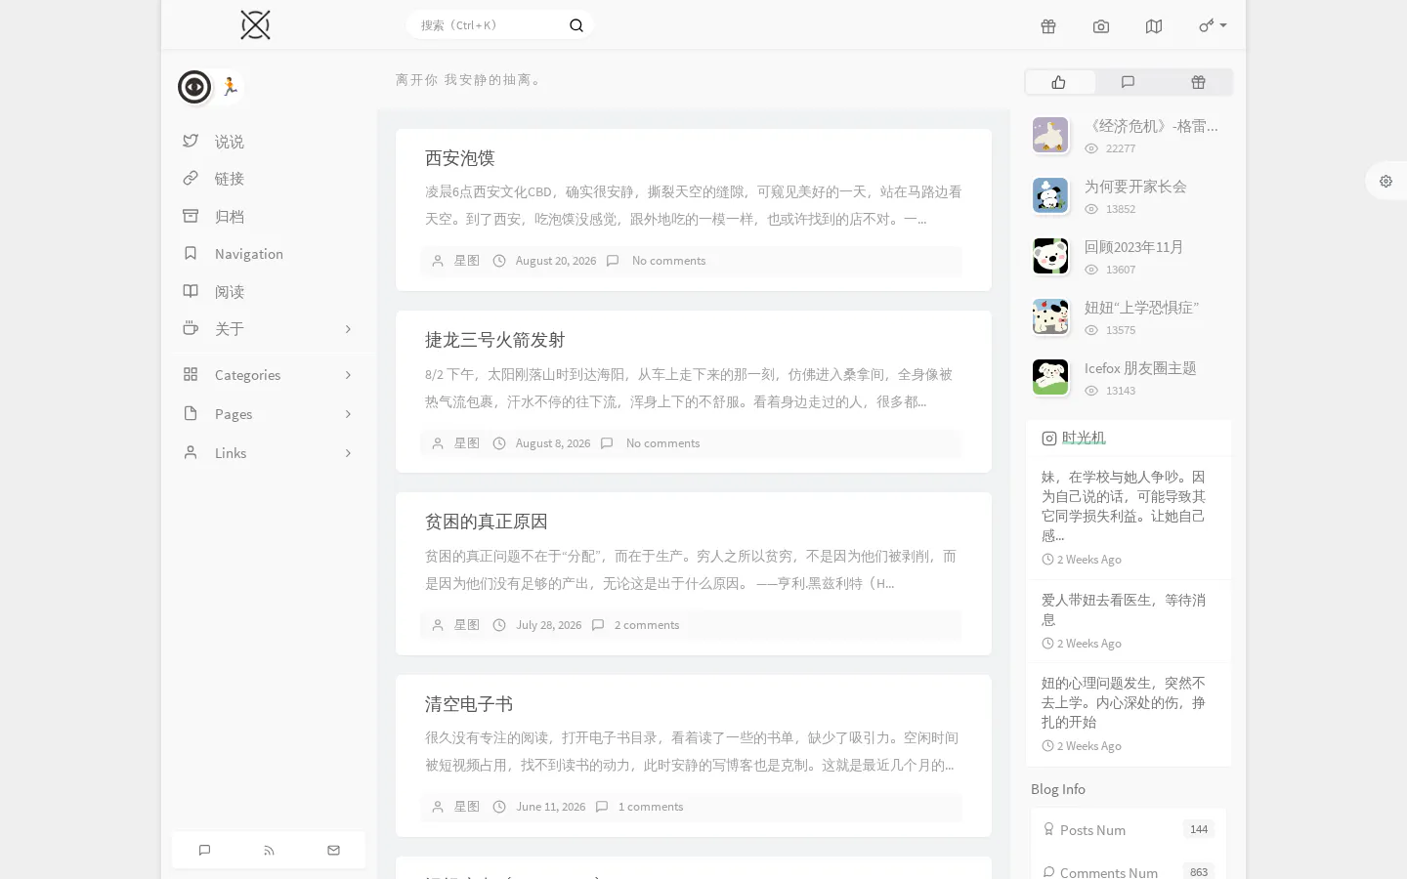Click the Pages document icon
Viewport: 1407px width, 879px height.
[191, 413]
